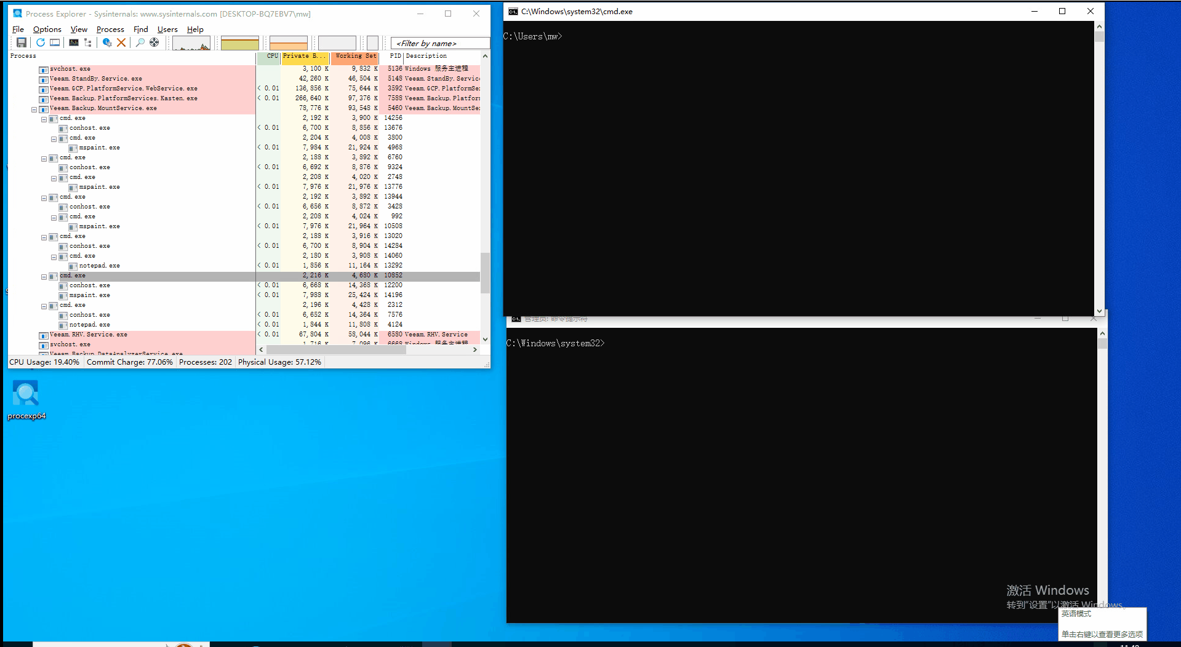Click the Commit Charge 77.06% status entry
1181x647 pixels.
tap(129, 362)
